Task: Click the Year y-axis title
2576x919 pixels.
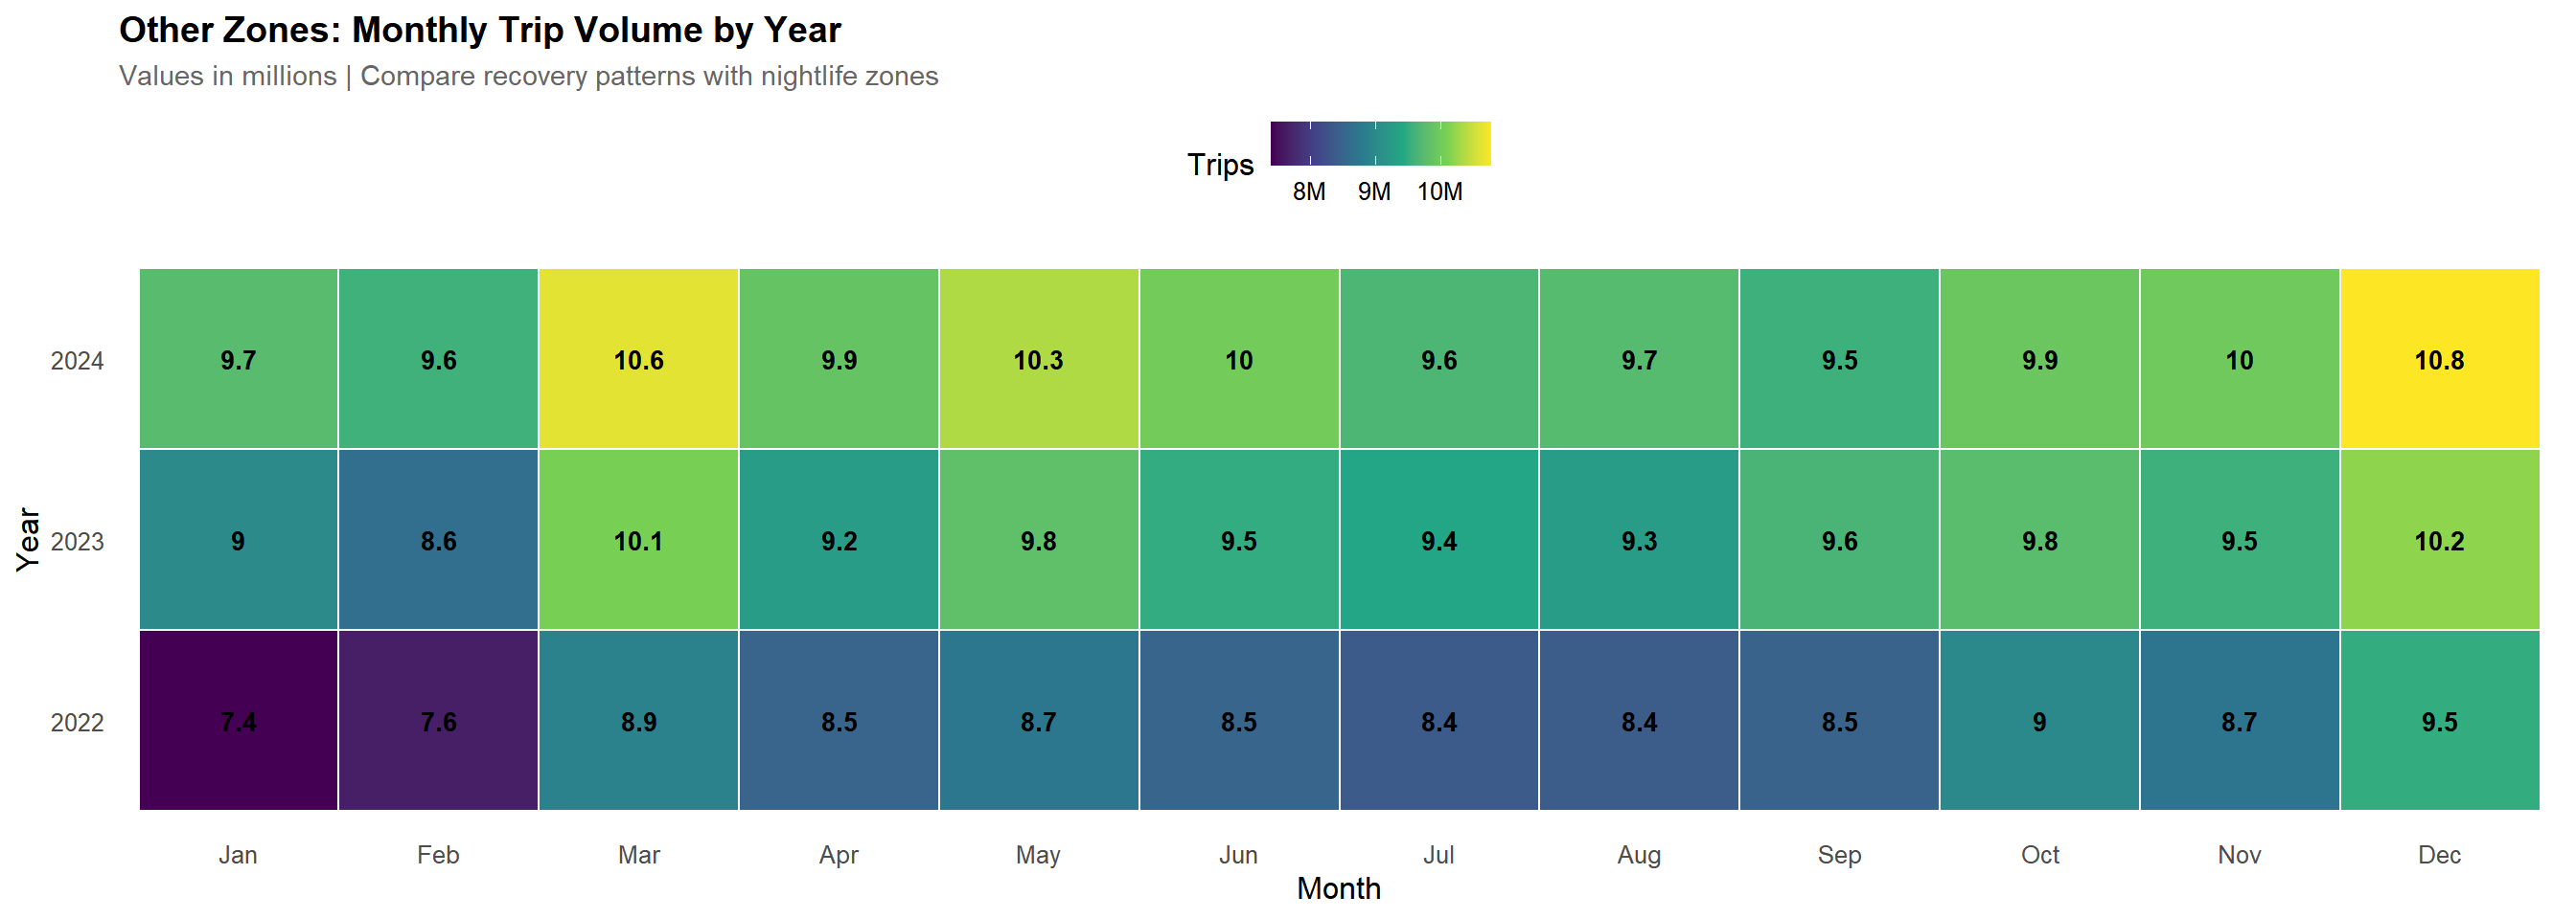Action: point(28,539)
